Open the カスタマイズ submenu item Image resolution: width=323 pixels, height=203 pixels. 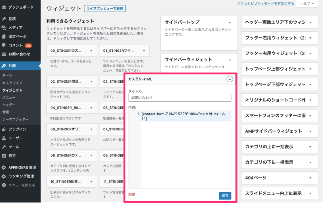pyautogui.click(x=12, y=83)
